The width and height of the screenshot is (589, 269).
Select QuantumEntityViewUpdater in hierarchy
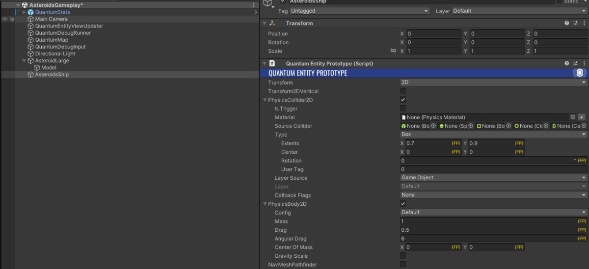point(69,26)
